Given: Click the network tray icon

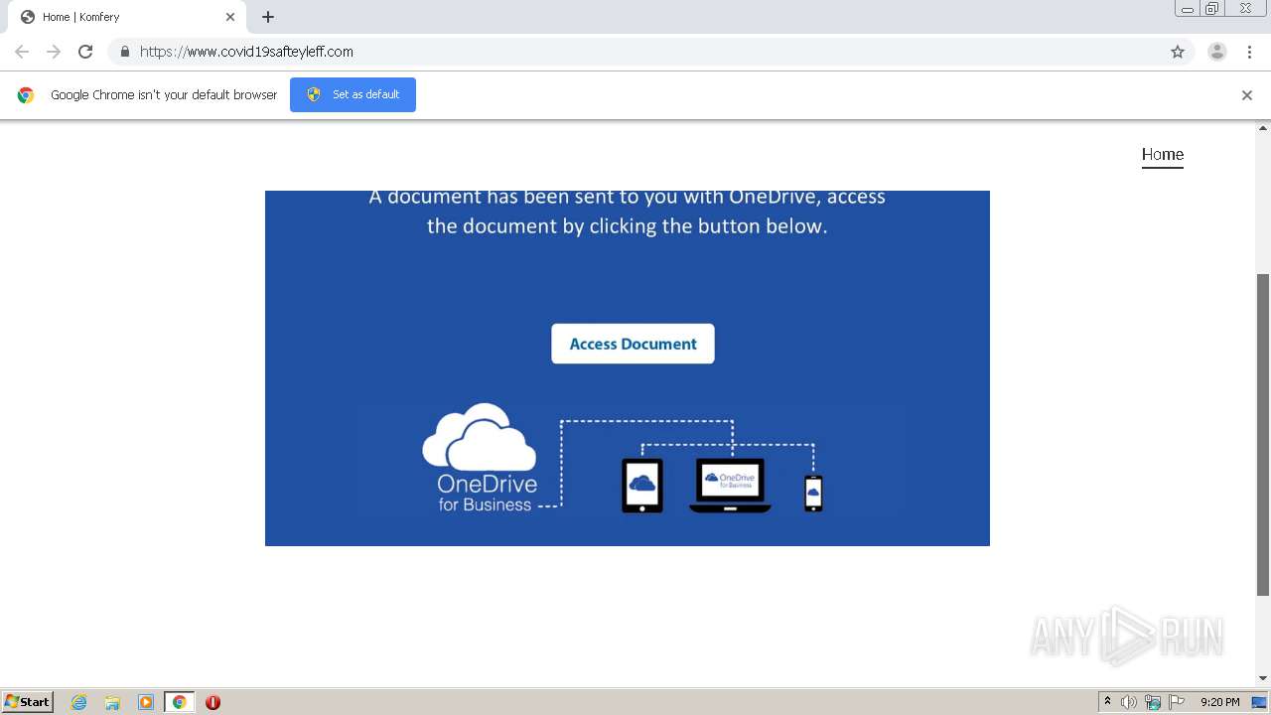Looking at the screenshot, I should pos(1153,702).
